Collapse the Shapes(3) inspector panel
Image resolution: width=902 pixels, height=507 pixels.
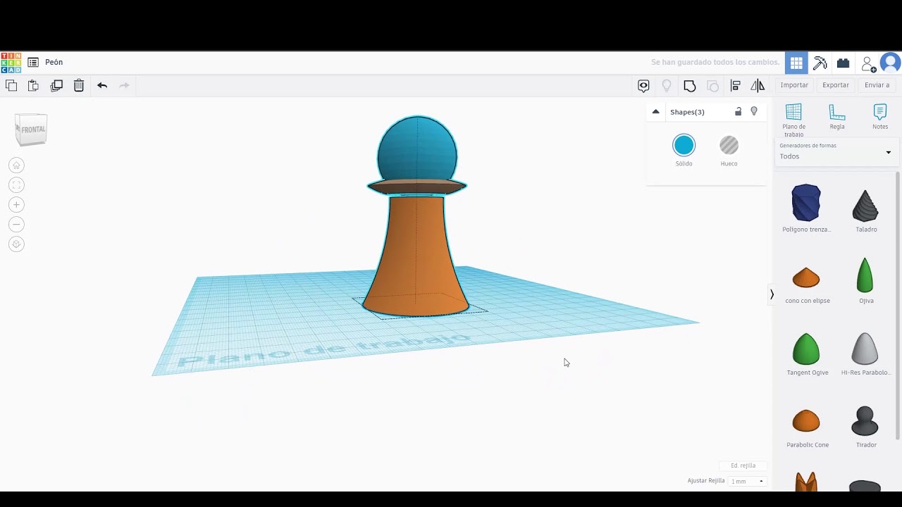655,111
